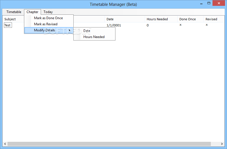Click the Done Once column header
The width and height of the screenshot is (227, 149).
pyautogui.click(x=190, y=19)
